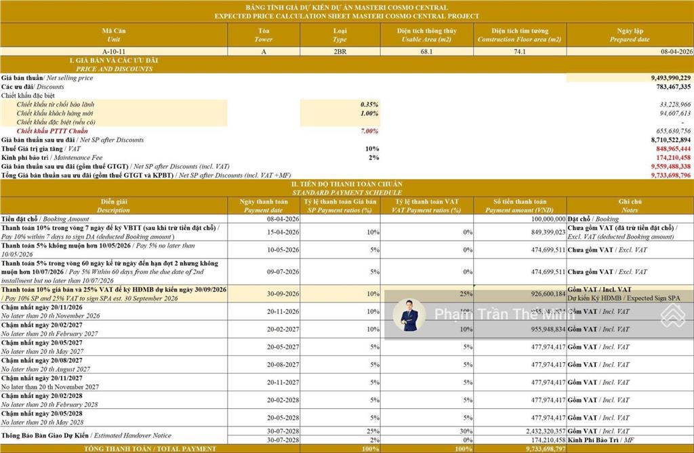
Task: Select payment date 20-11-2026
Action: 283,312
